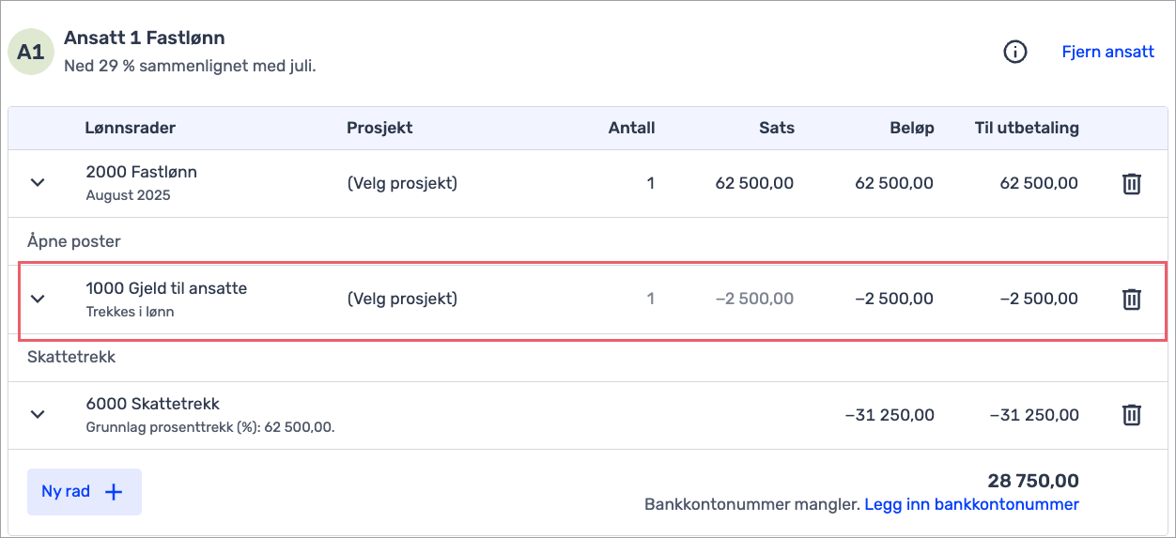
Task: Open Legg inn bankkontonummer link
Action: (x=971, y=504)
